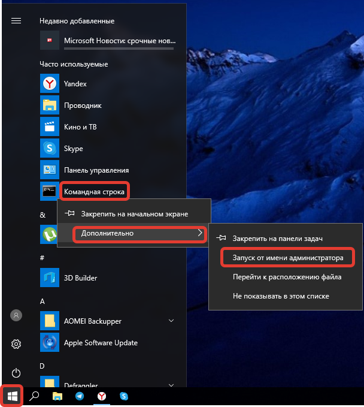This screenshot has width=364, height=407.
Task: Click the µTorrent green icon
Action: (x=49, y=234)
